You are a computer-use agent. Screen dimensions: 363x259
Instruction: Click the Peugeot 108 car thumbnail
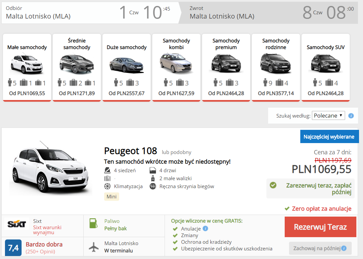pos(50,169)
